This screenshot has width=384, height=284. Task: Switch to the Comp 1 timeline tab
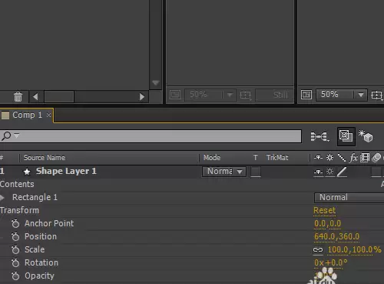coord(27,115)
